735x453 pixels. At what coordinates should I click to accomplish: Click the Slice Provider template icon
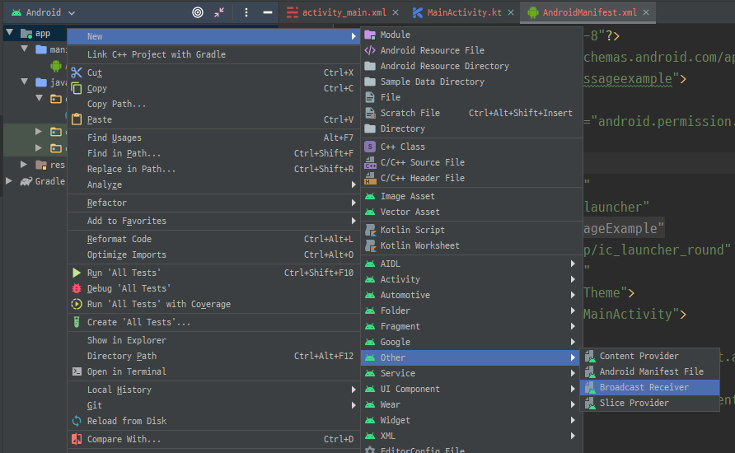point(590,403)
